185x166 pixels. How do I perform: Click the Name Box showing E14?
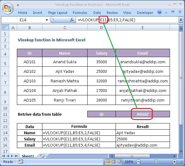[23, 20]
